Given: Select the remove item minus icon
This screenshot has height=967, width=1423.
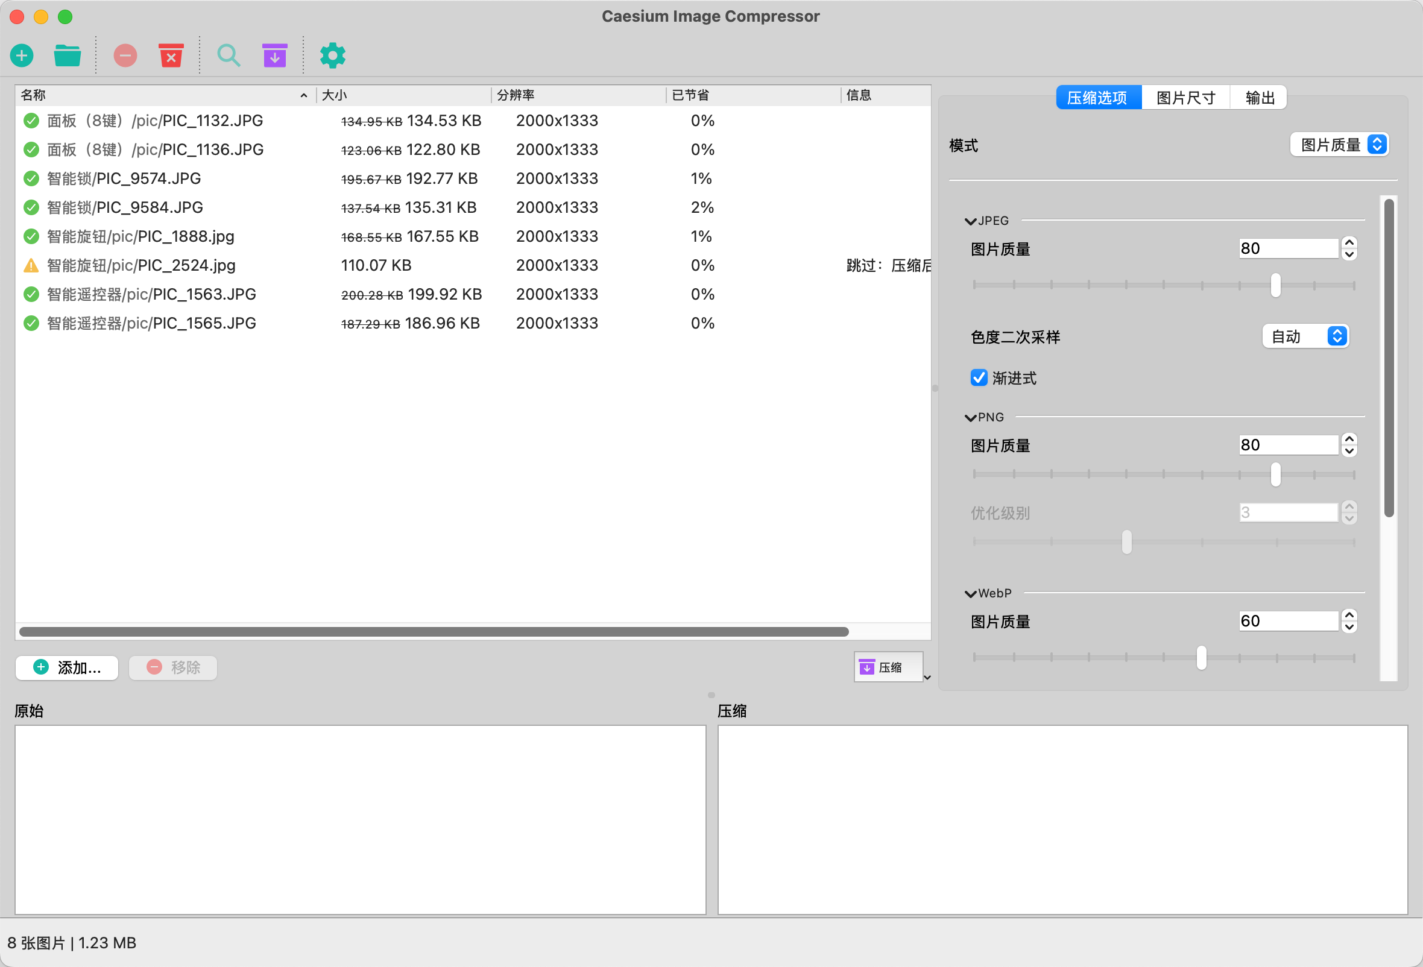Looking at the screenshot, I should click(125, 55).
